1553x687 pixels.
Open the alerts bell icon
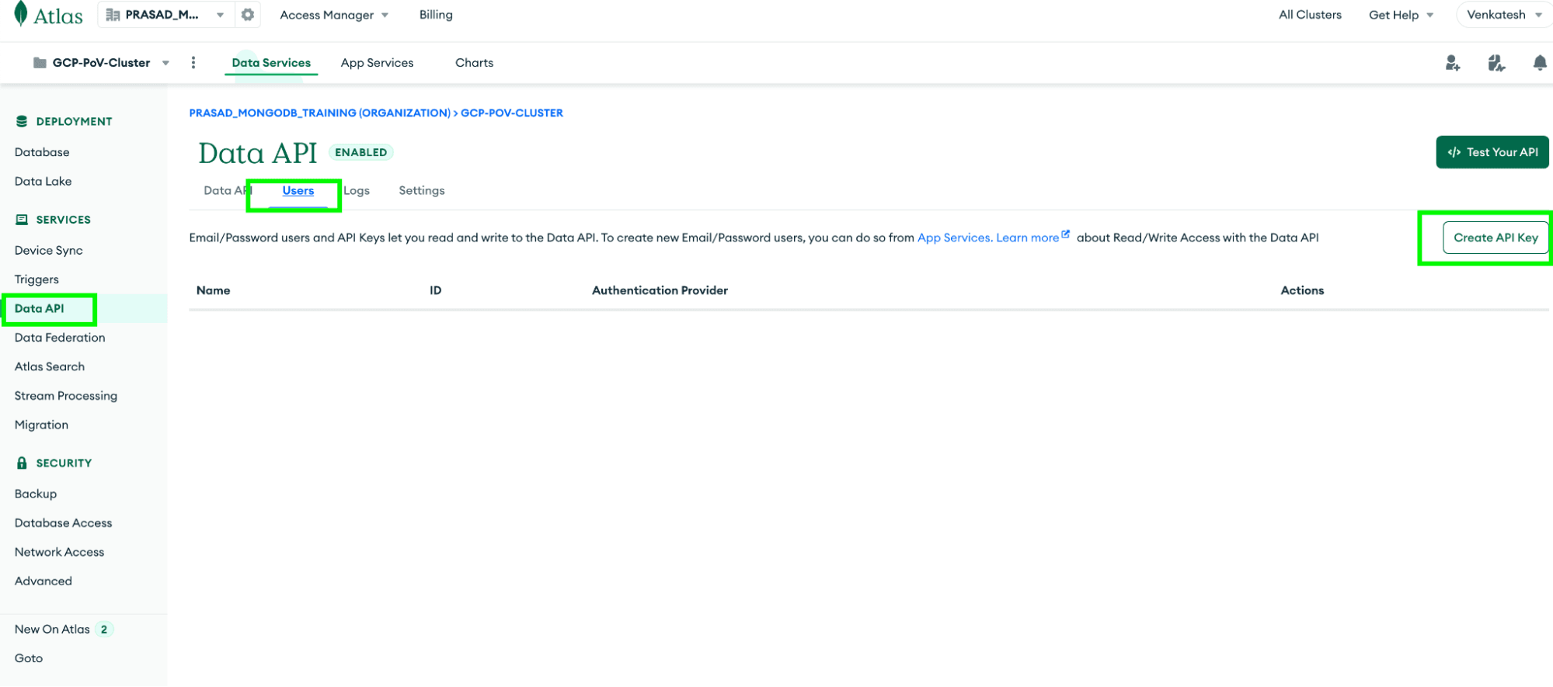1540,63
